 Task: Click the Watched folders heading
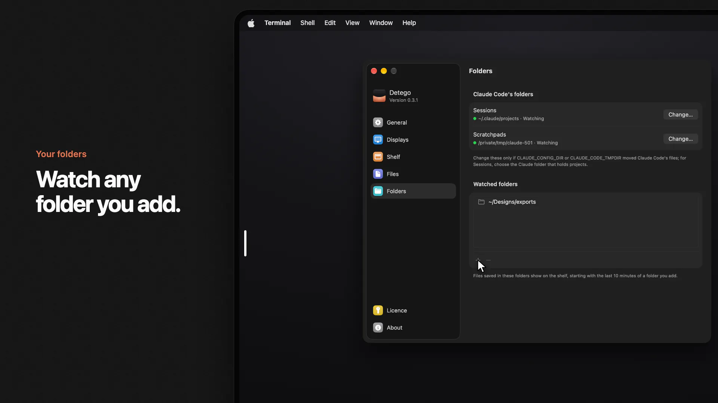(x=495, y=184)
